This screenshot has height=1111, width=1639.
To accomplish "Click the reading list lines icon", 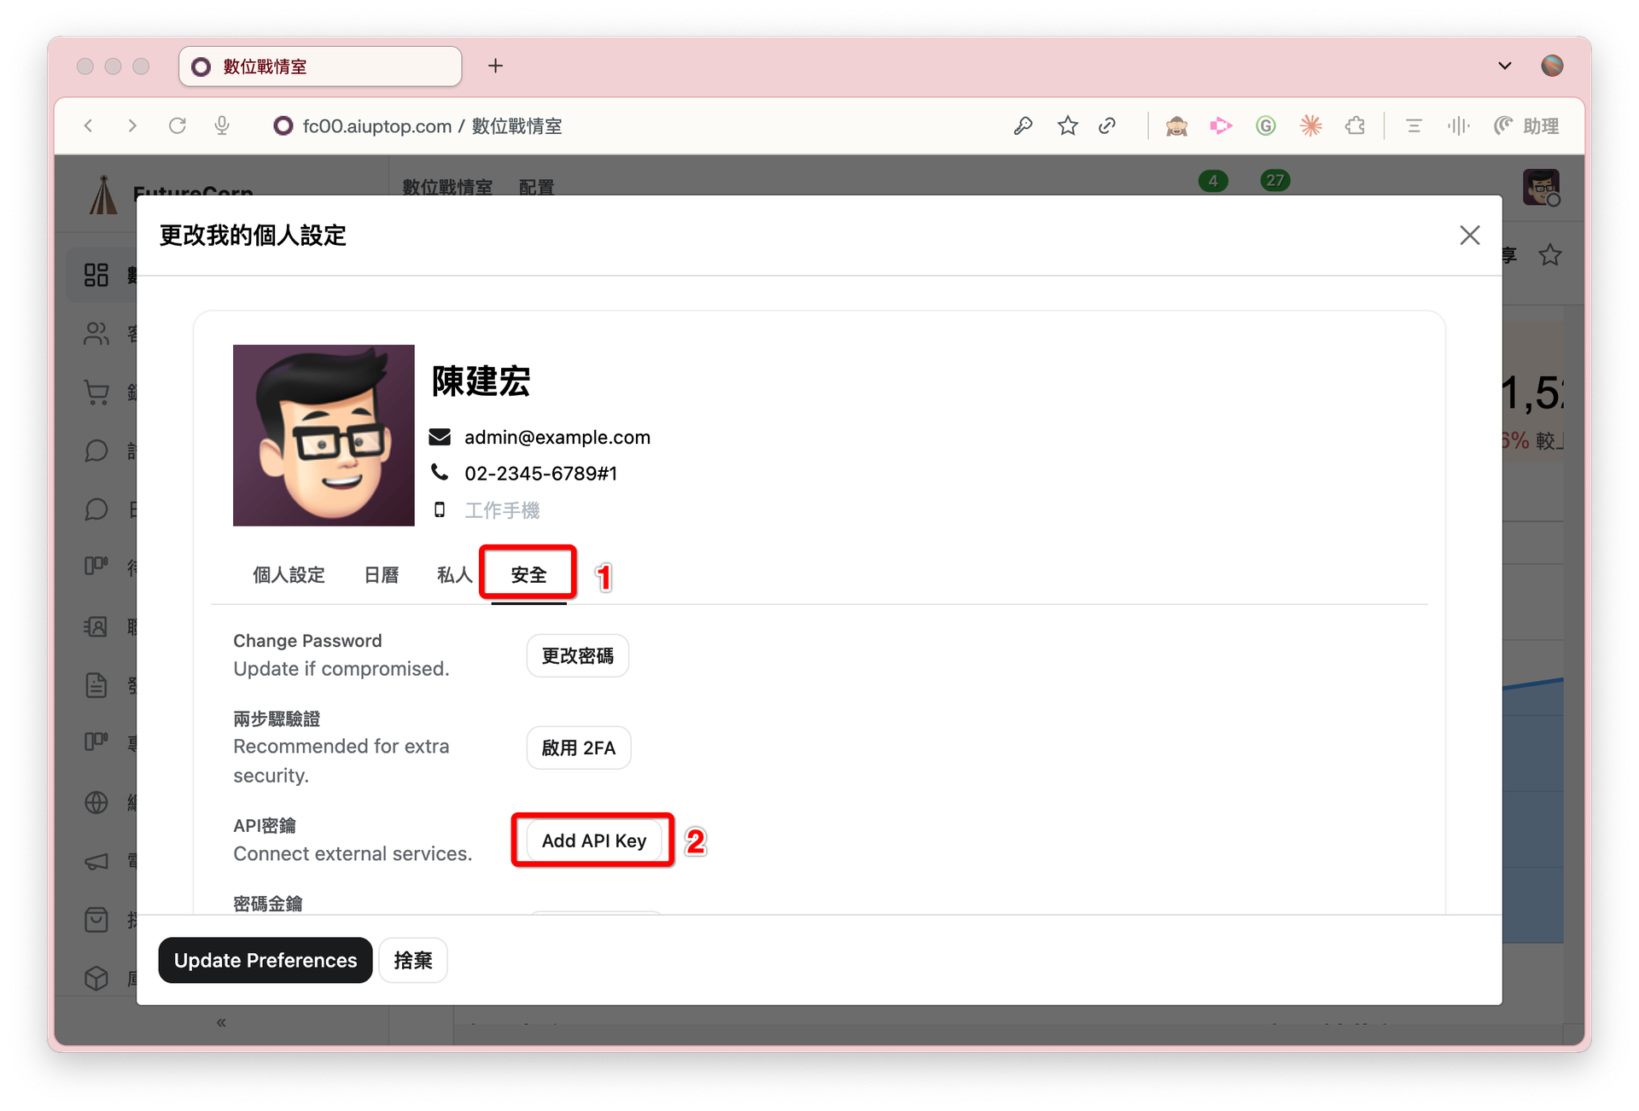I will coord(1414,126).
